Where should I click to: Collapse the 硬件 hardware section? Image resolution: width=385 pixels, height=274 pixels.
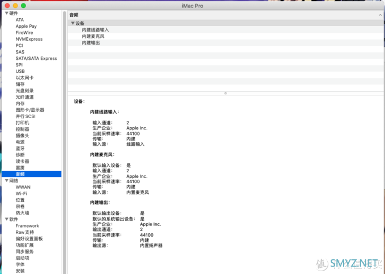pyautogui.click(x=7, y=13)
